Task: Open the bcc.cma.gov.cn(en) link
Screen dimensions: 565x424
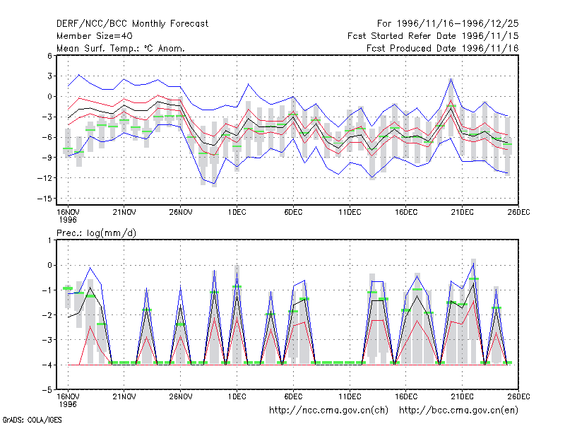Action: [458, 410]
